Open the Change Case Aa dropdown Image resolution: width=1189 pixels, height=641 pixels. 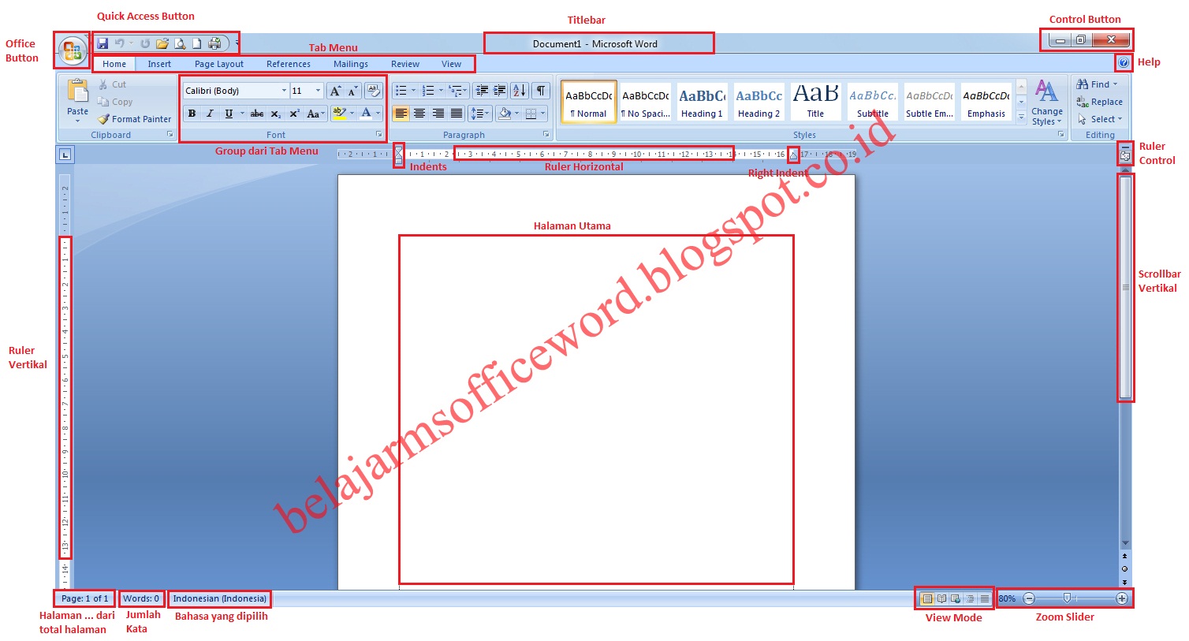315,114
